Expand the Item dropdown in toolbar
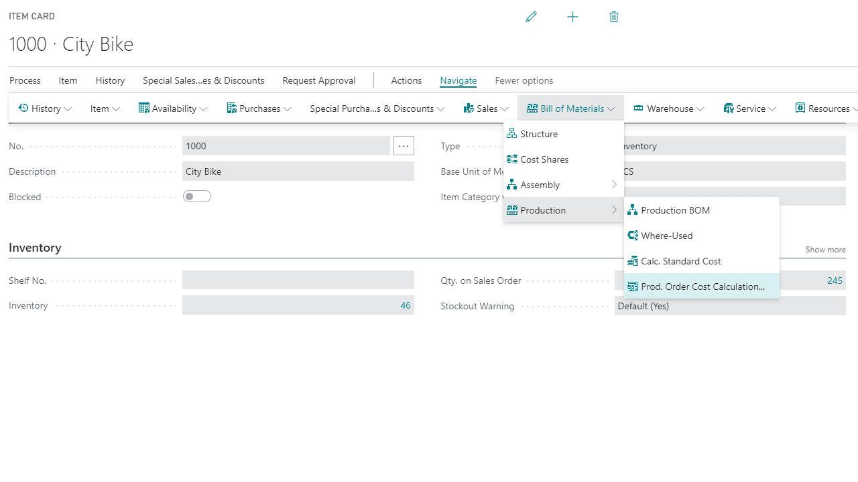The width and height of the screenshot is (858, 482). tap(105, 108)
